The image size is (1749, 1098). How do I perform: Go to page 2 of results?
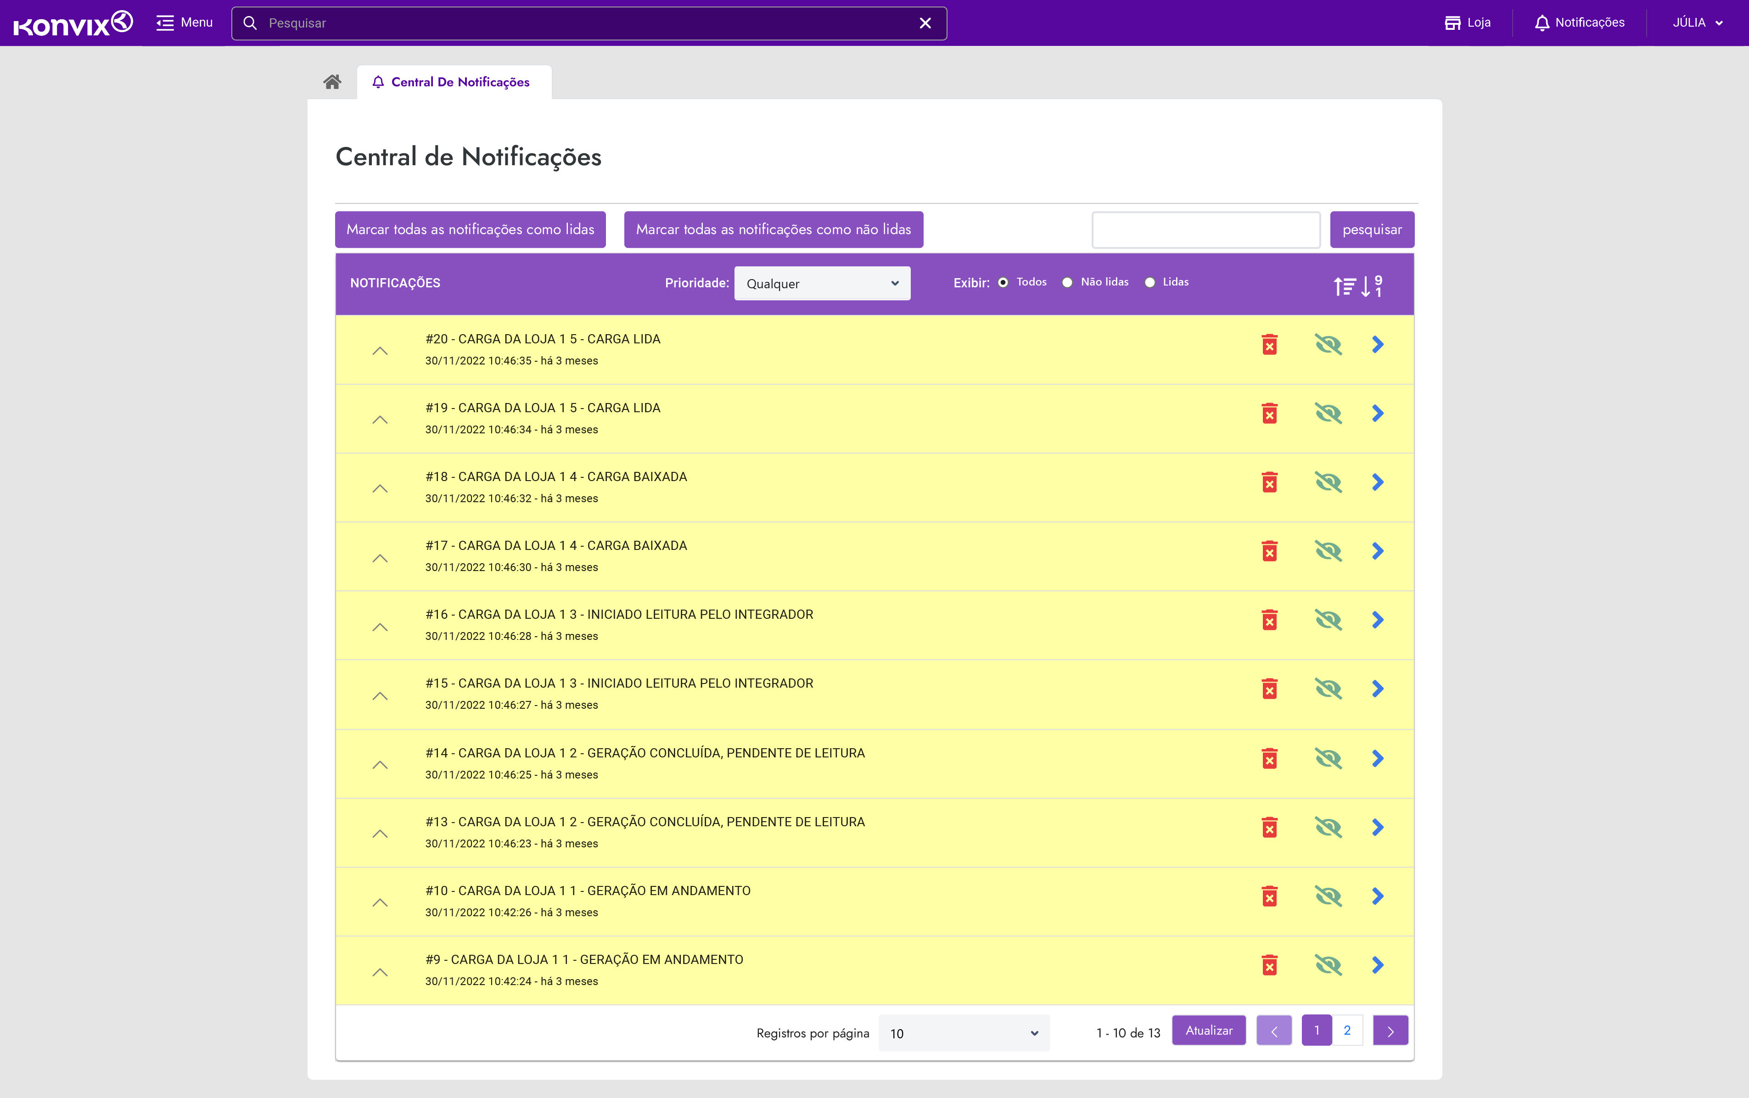[1347, 1030]
